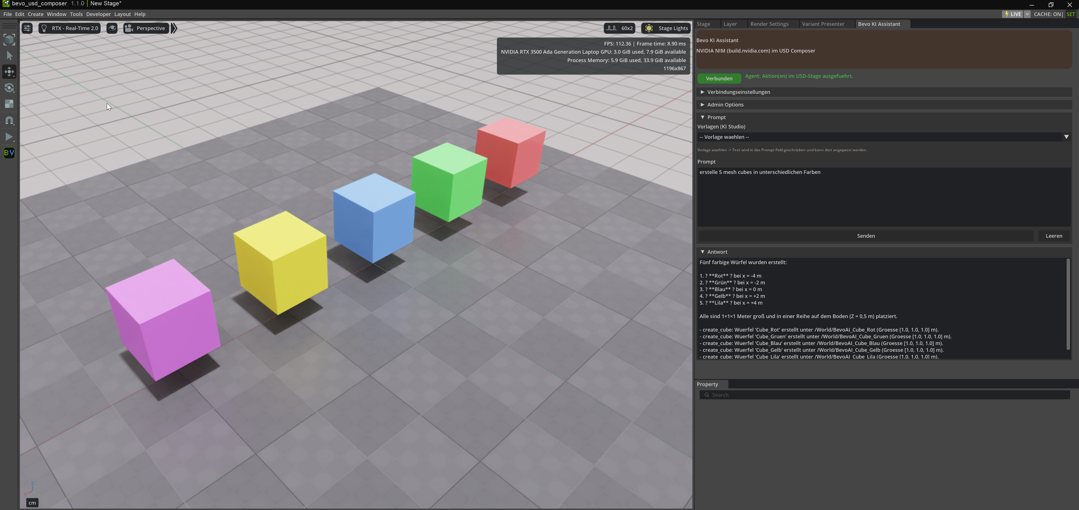Click the magnifier icon in Property search
This screenshot has width=1079, height=510.
tap(707, 395)
